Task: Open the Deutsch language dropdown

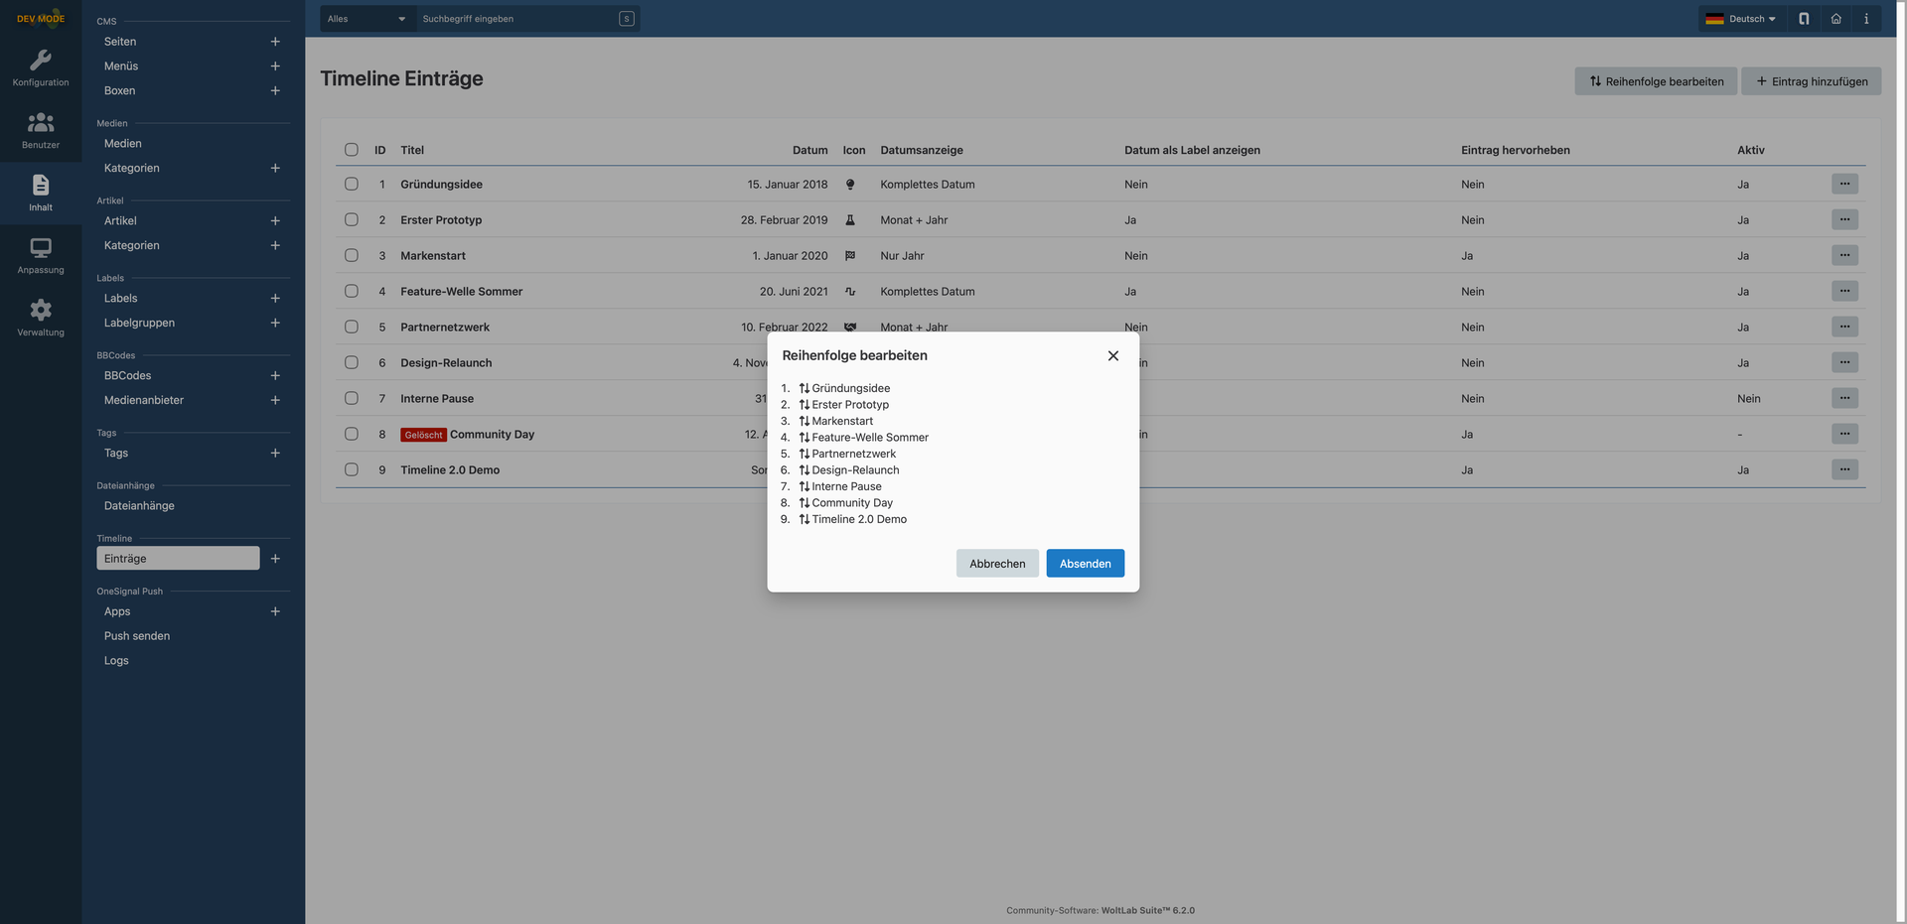Action: (1741, 19)
